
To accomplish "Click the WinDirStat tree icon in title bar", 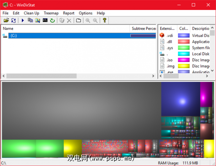I will point(6,5).
